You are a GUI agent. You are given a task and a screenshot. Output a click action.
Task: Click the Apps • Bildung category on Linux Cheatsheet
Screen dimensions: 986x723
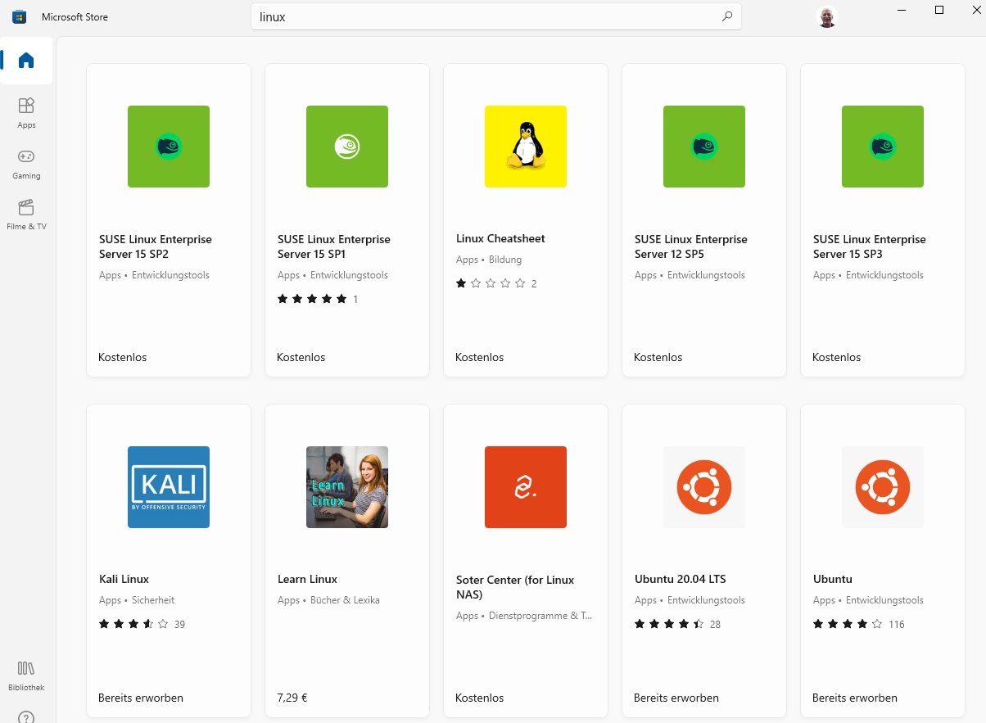pos(489,260)
